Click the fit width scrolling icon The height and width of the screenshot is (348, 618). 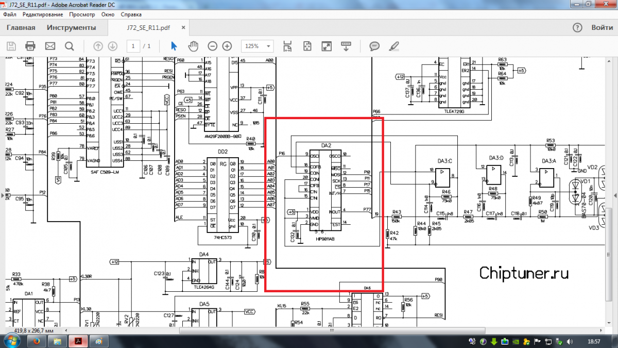tap(287, 46)
